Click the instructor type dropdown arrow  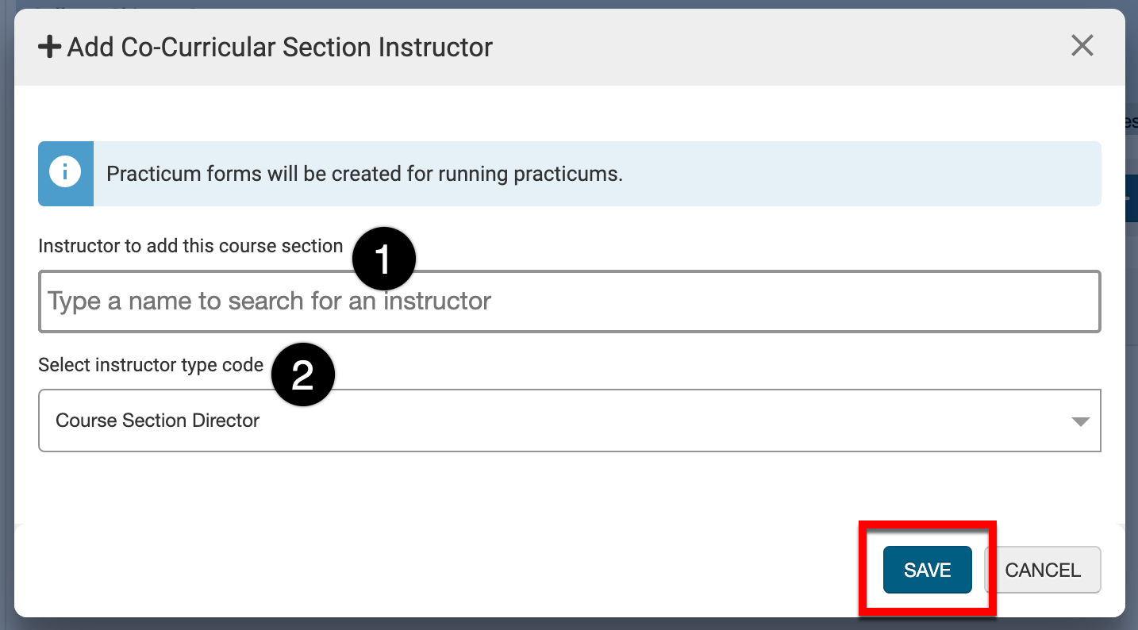(1080, 421)
